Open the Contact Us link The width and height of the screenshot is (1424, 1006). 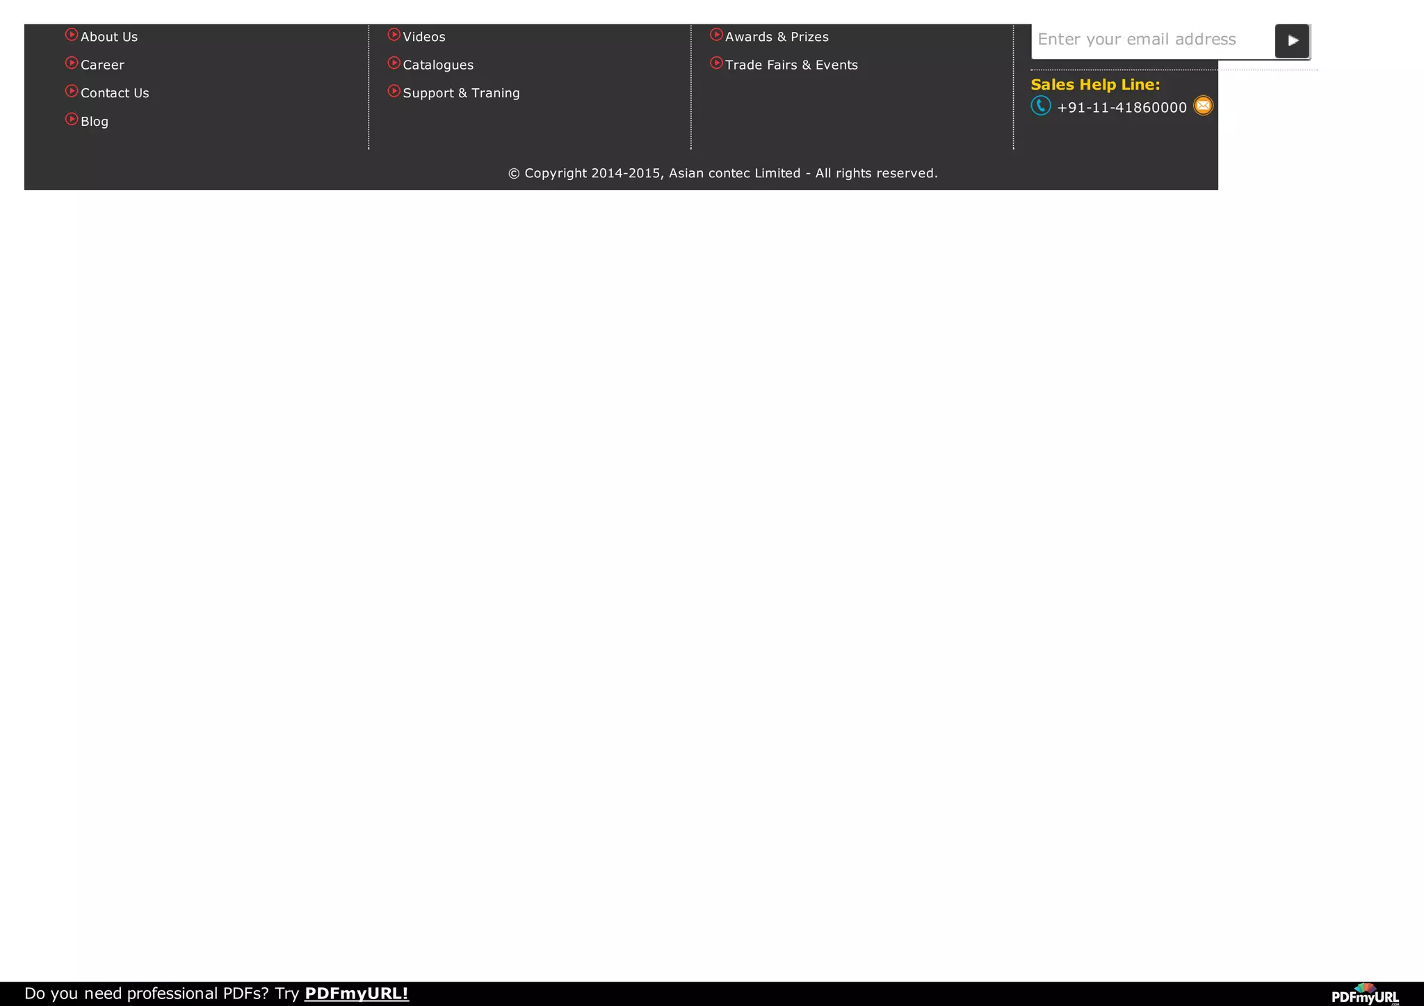click(115, 93)
